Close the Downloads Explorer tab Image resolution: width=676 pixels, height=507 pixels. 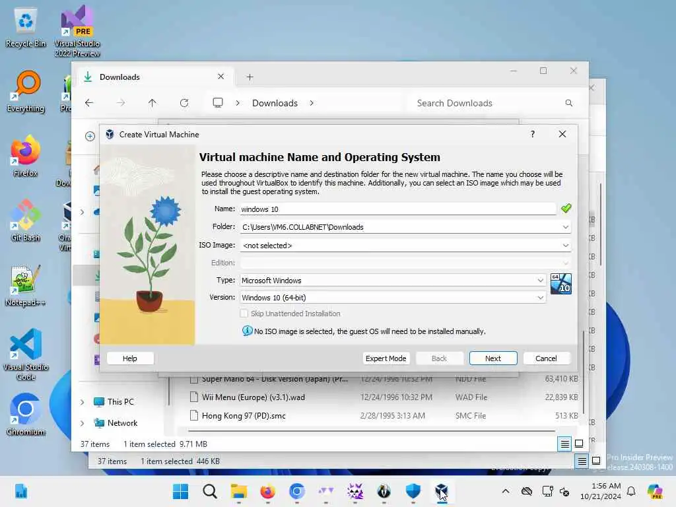tap(220, 77)
